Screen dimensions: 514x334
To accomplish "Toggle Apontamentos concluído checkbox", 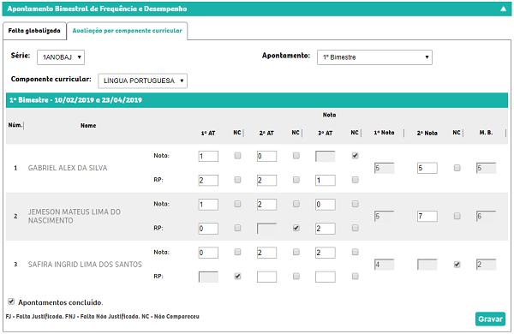I will point(11,301).
